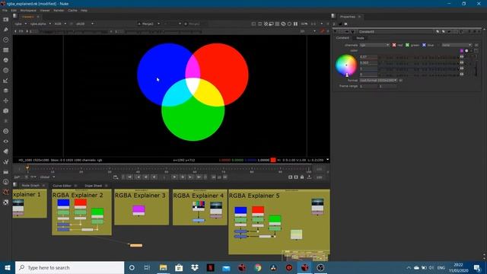Viewport: 487px width, 274px height.
Task: Select the green Constant node in Explainer 5
Action: [275, 219]
